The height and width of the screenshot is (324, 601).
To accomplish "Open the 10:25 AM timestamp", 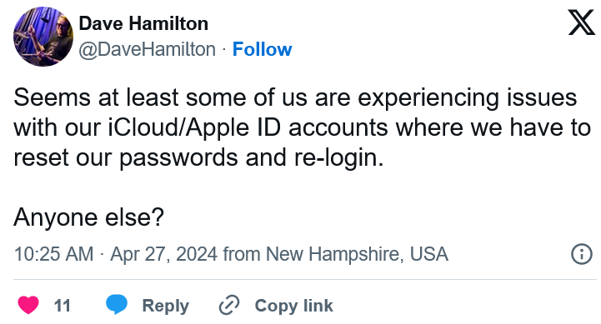I will [x=53, y=254].
